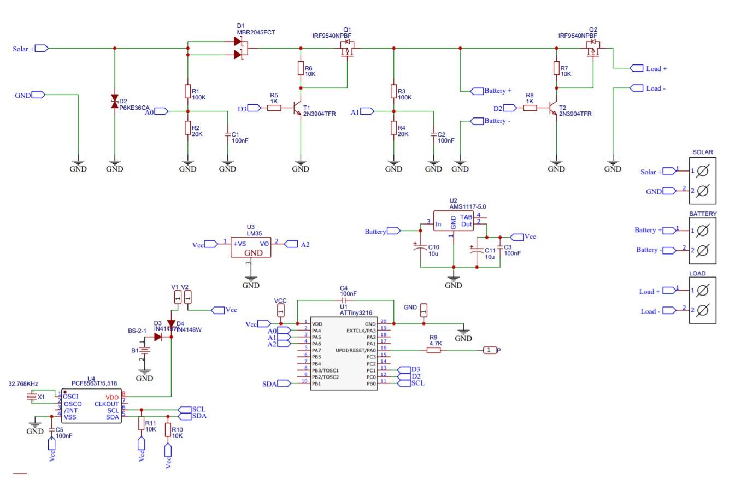
Task: Click the D3 1N4148W diode symbol
Action: point(158,337)
